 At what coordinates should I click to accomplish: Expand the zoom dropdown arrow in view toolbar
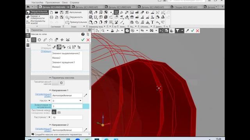(108, 31)
